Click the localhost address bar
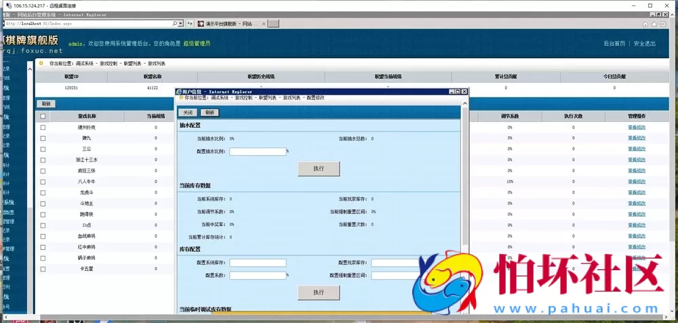 (x=87, y=24)
